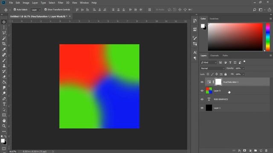Hide Layer 0 with eye icon
The image size is (273, 153).
click(202, 91)
